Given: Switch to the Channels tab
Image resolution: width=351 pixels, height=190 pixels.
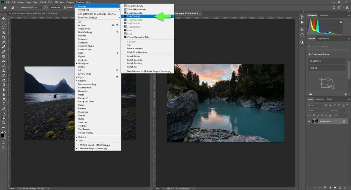Looking at the screenshot, I should (x=320, y=99).
